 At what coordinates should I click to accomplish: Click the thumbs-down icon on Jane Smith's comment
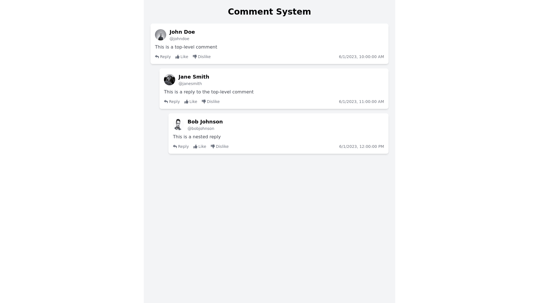204,102
